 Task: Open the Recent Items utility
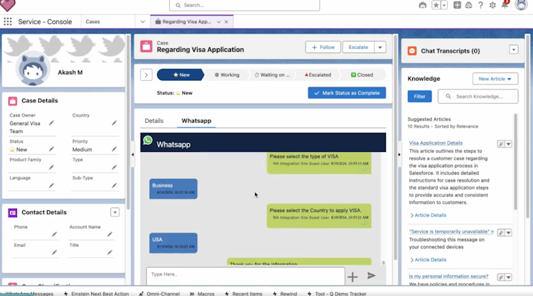[243, 294]
